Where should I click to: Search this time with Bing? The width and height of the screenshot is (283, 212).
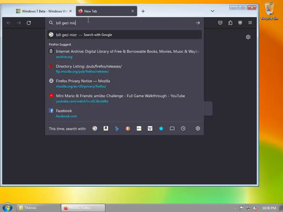click(117, 128)
